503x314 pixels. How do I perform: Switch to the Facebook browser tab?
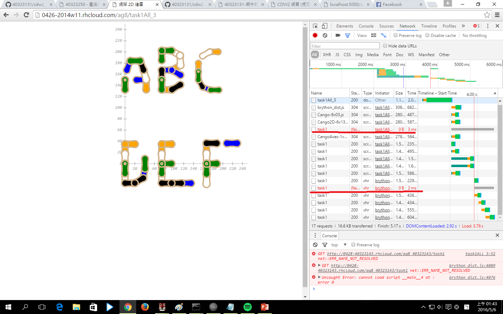pyautogui.click(x=399, y=5)
